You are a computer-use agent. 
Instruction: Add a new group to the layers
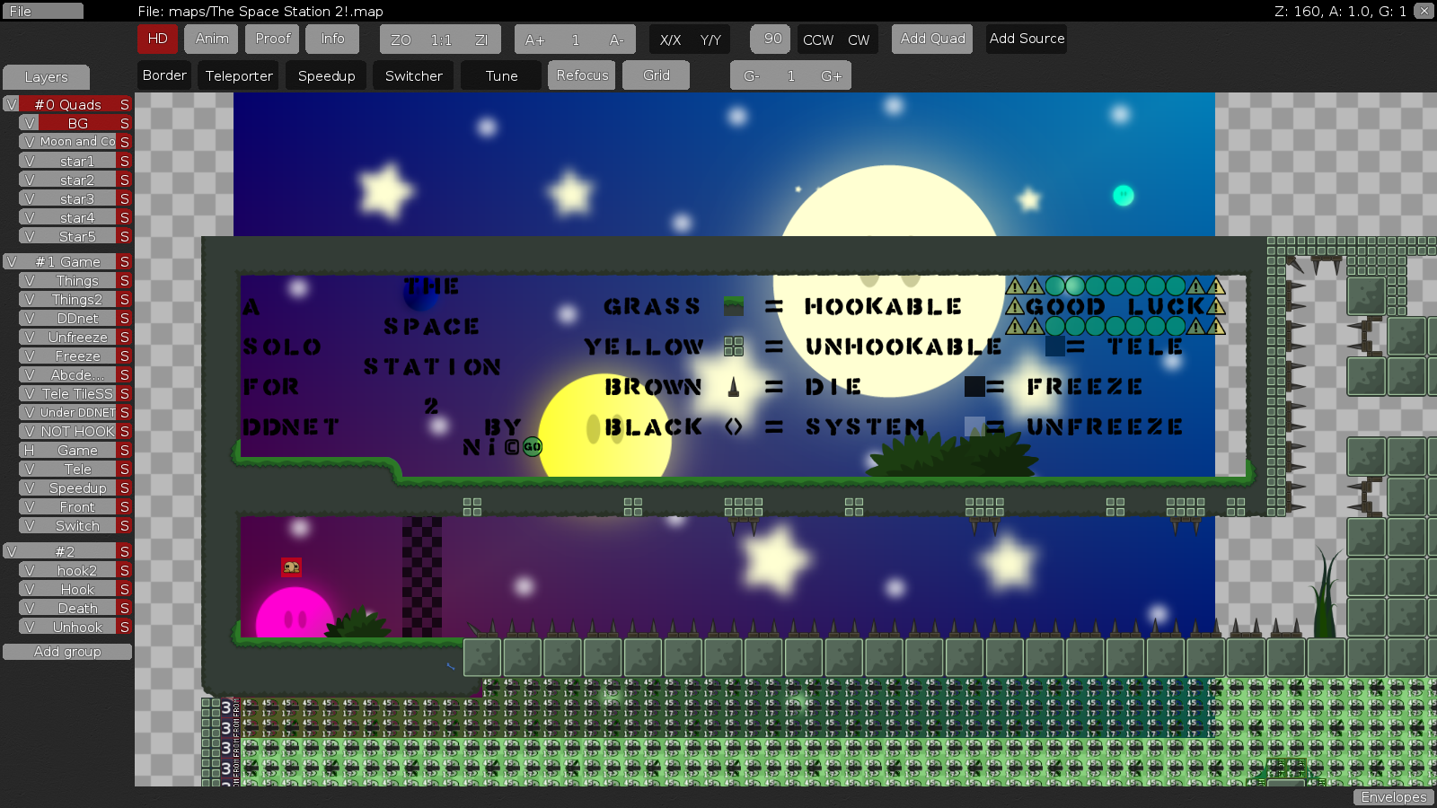[x=66, y=651]
